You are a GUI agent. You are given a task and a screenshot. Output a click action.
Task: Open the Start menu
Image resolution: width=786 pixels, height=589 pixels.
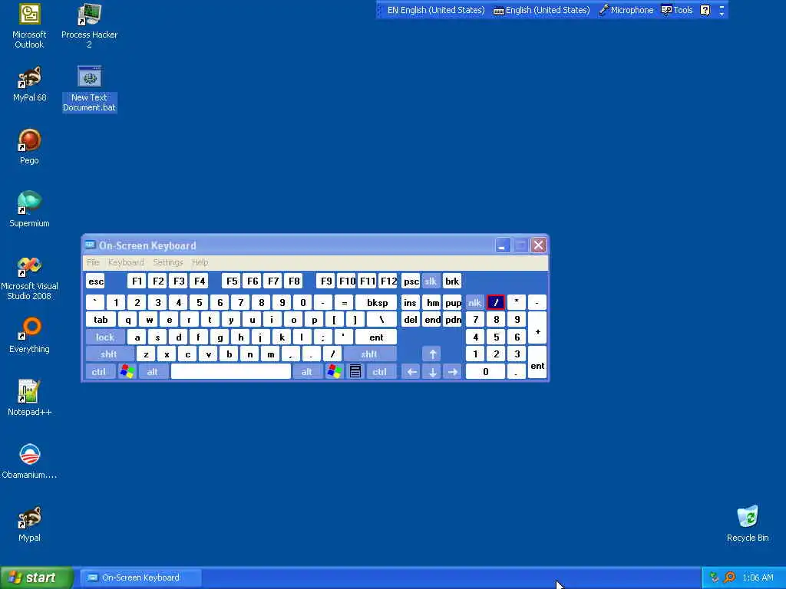(x=37, y=577)
